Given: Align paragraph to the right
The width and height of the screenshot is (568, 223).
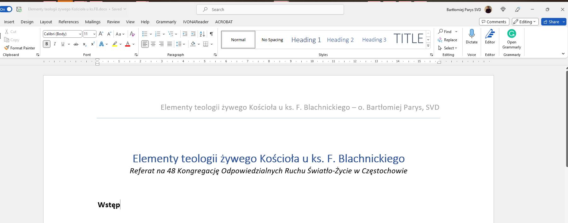Looking at the screenshot, I should pos(161,44).
